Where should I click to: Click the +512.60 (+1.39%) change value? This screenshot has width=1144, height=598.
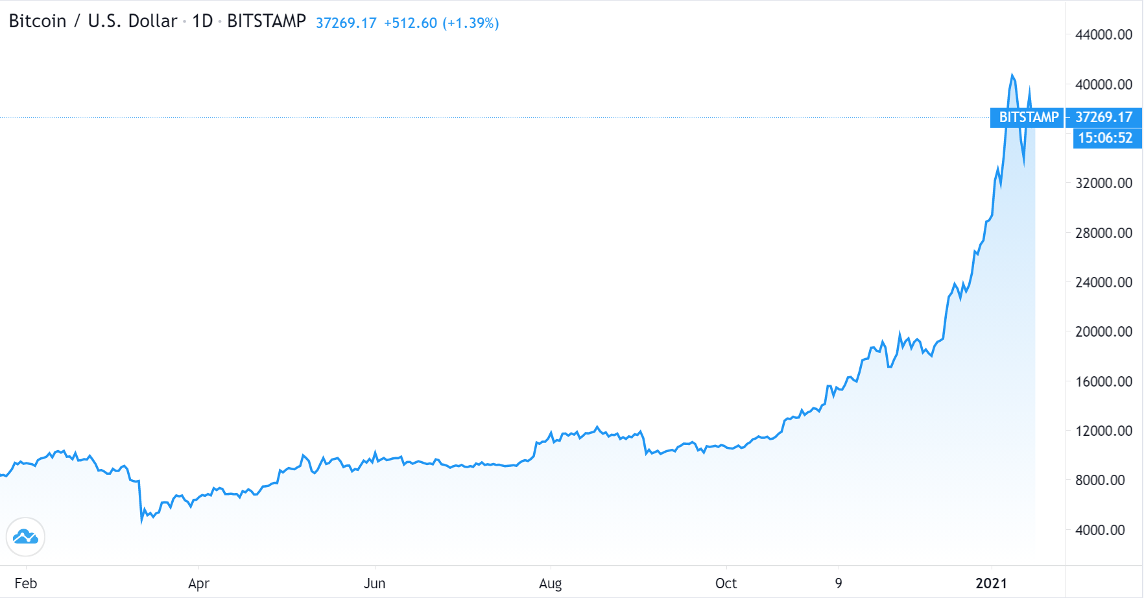[x=442, y=23]
